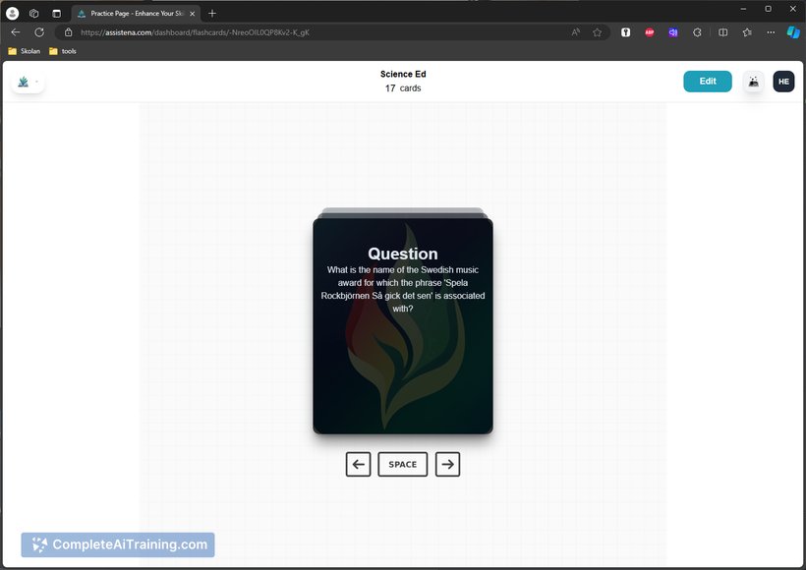Open the Assistena logo menu

(x=28, y=82)
